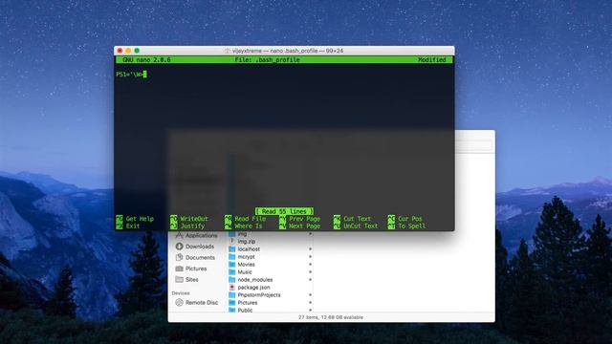Select Pictures folder icon in file column
The width and height of the screenshot is (612, 344).
pyautogui.click(x=231, y=303)
